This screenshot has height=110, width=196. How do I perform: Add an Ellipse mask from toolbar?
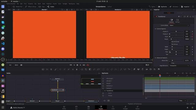pos(107,69)
